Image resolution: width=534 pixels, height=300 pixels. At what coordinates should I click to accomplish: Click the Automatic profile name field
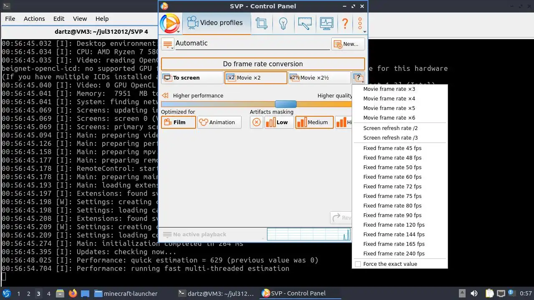252,44
